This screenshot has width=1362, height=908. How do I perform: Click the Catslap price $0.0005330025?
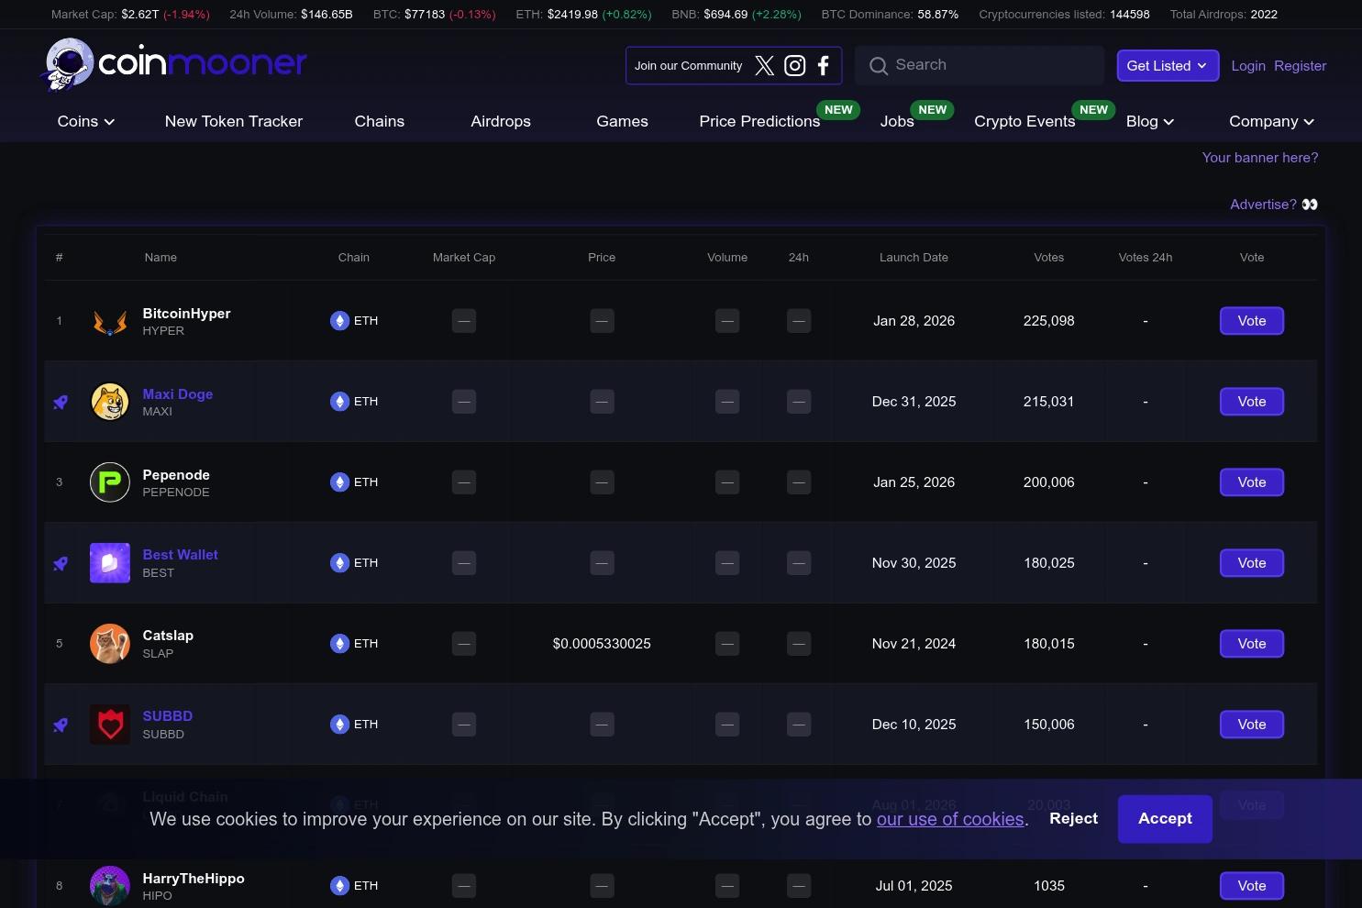pos(602,644)
